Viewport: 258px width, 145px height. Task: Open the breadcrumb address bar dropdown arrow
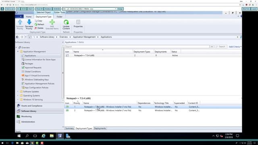(x=237, y=37)
